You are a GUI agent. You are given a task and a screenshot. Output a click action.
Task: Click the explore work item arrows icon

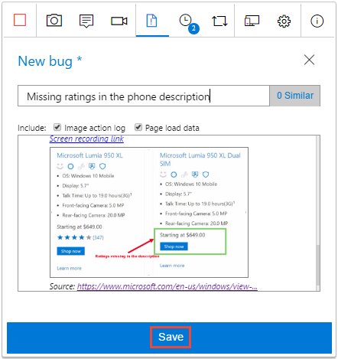pyautogui.click(x=219, y=21)
